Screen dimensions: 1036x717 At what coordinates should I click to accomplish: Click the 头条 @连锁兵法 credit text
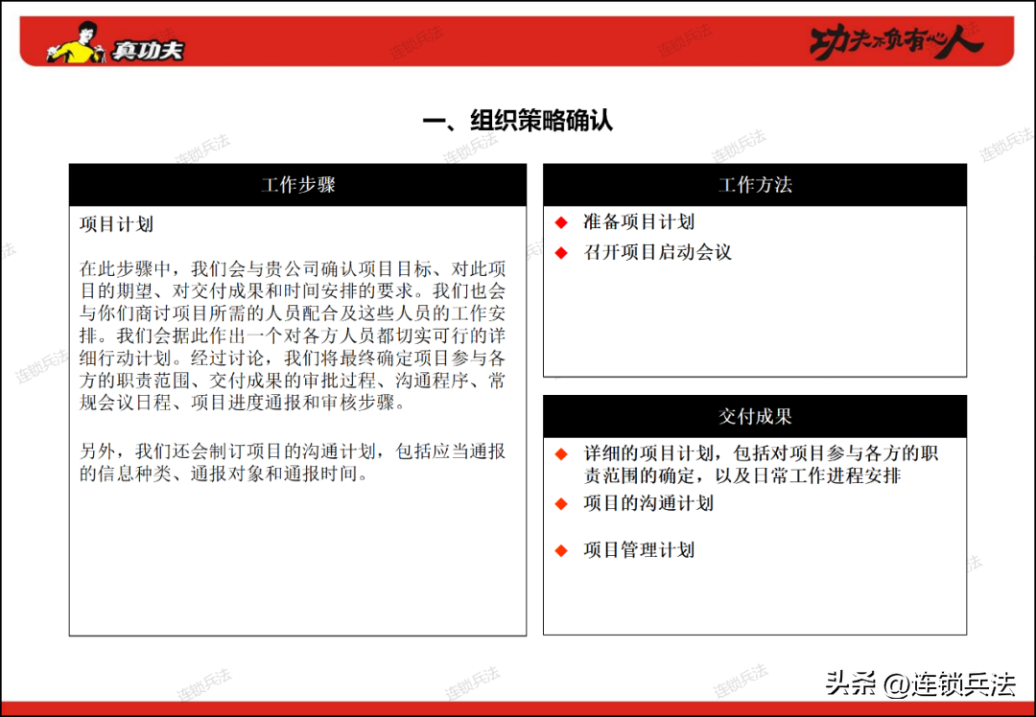pyautogui.click(x=921, y=683)
